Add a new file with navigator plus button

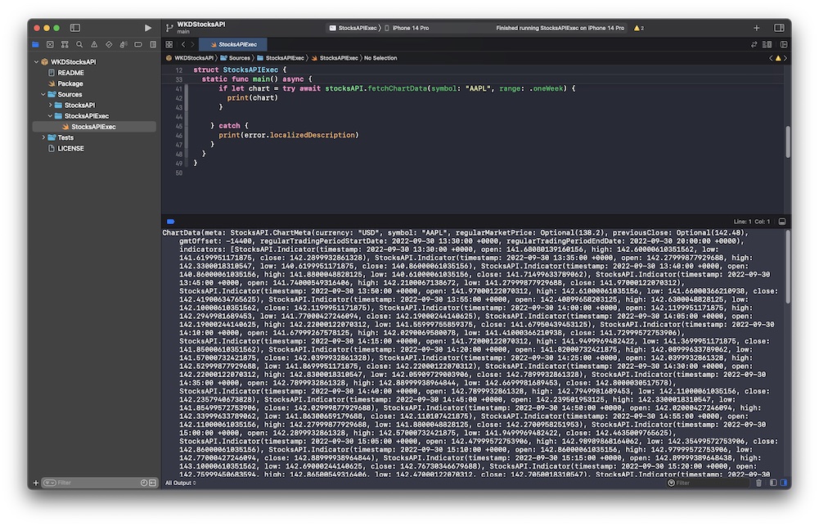pos(35,483)
